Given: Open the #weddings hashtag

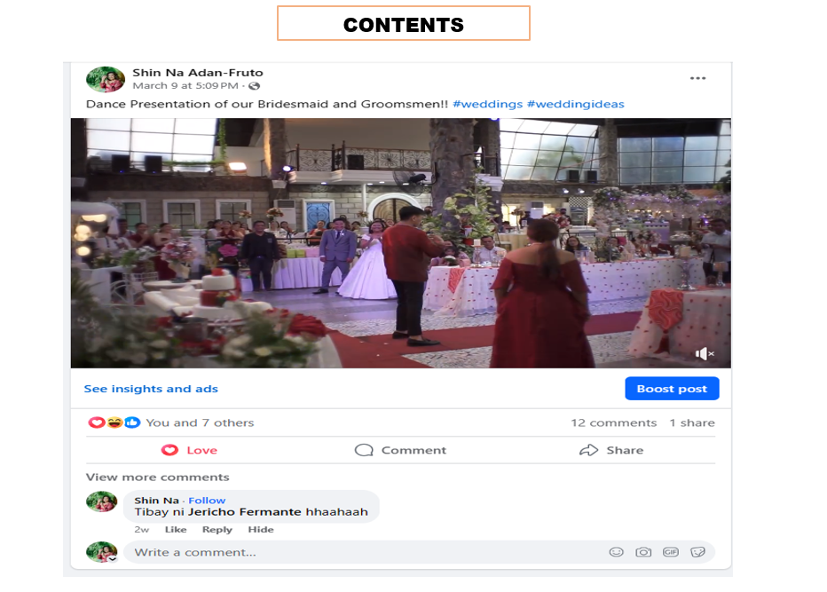Looking at the screenshot, I should pyautogui.click(x=488, y=104).
